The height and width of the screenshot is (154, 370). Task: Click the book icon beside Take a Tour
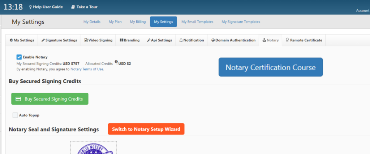coord(73,7)
